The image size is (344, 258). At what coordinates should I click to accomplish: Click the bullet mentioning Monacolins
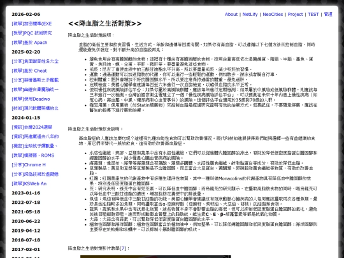click(200, 181)
